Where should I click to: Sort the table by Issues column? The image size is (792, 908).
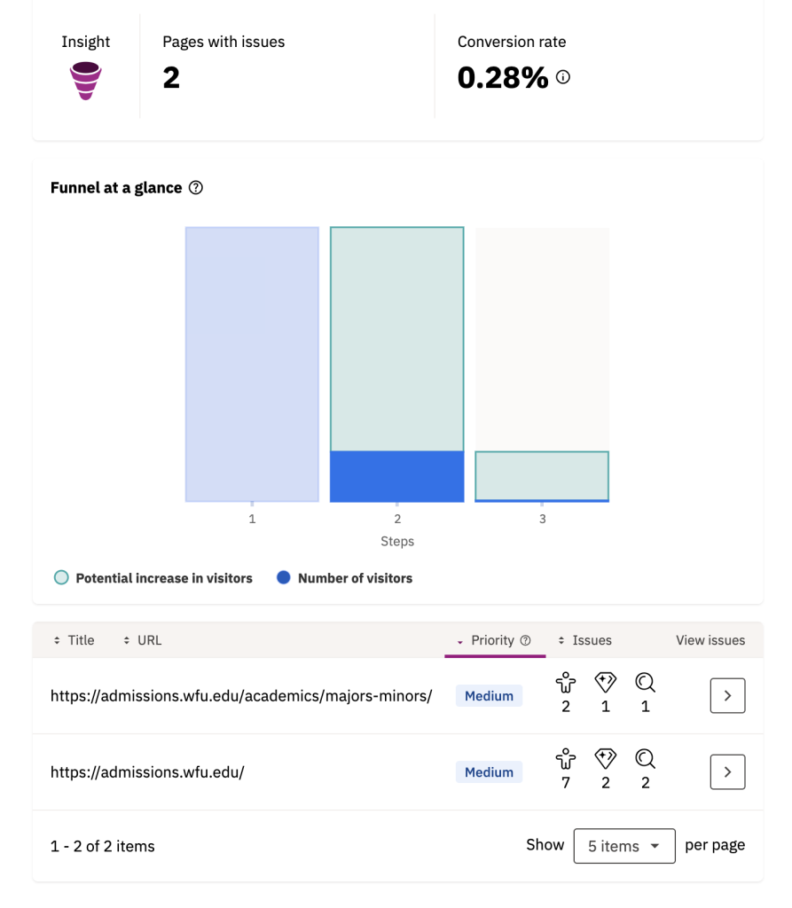click(585, 640)
